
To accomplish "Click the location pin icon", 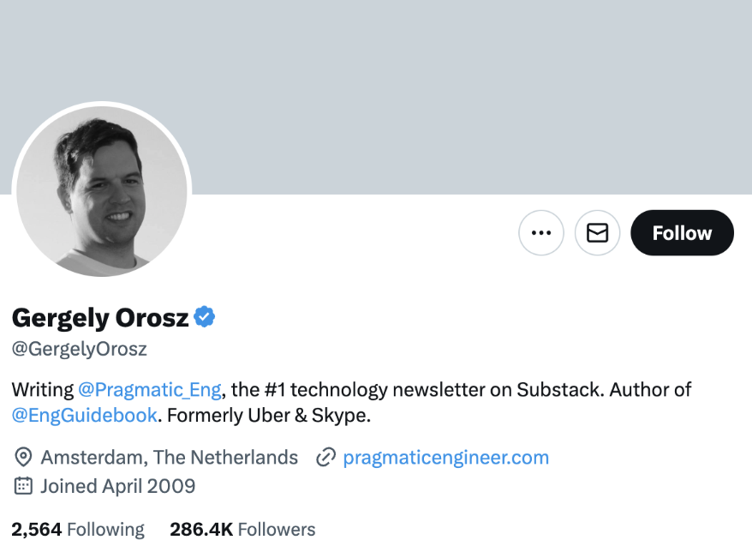I will pyautogui.click(x=23, y=457).
